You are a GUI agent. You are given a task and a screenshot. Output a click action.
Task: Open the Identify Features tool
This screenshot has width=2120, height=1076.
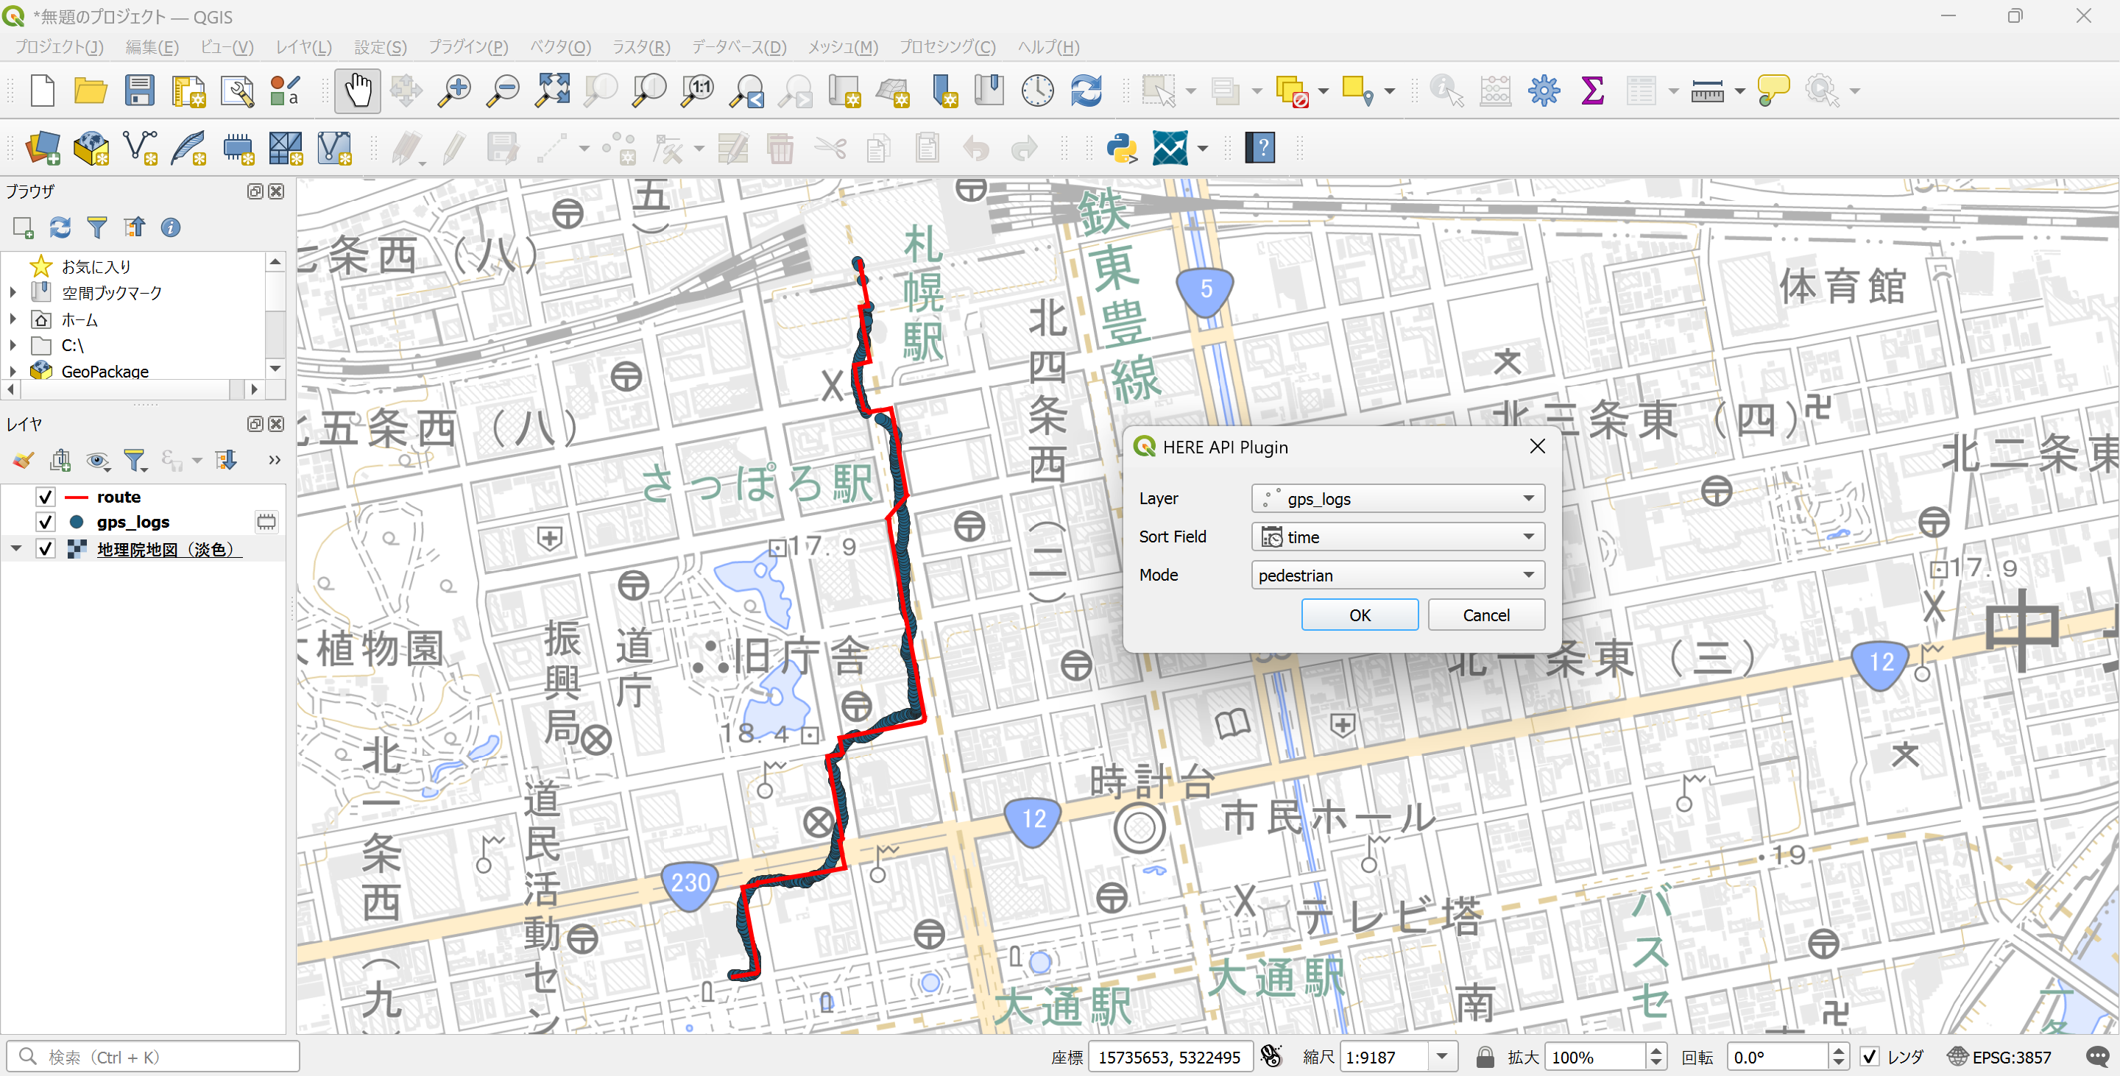(x=1446, y=91)
